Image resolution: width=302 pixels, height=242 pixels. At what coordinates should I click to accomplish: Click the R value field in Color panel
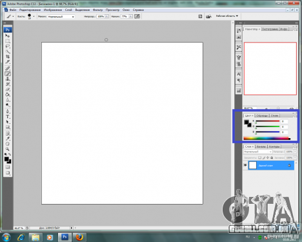285,121
